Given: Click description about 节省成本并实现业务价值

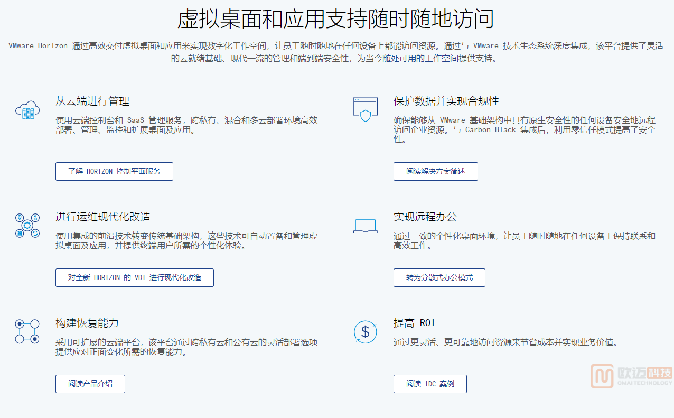Looking at the screenshot, I should click(506, 342).
